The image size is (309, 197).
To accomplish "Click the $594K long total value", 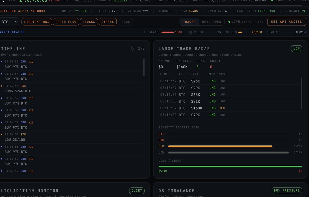I will (163, 171).
